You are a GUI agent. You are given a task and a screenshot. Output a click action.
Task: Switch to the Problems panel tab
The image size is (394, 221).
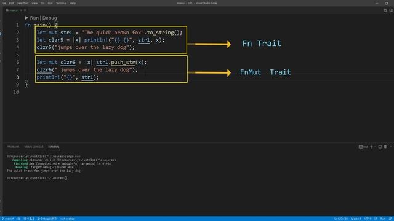coord(13,147)
